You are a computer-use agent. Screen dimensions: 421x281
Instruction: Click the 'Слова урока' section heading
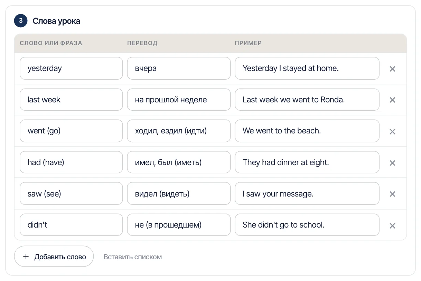(x=56, y=21)
